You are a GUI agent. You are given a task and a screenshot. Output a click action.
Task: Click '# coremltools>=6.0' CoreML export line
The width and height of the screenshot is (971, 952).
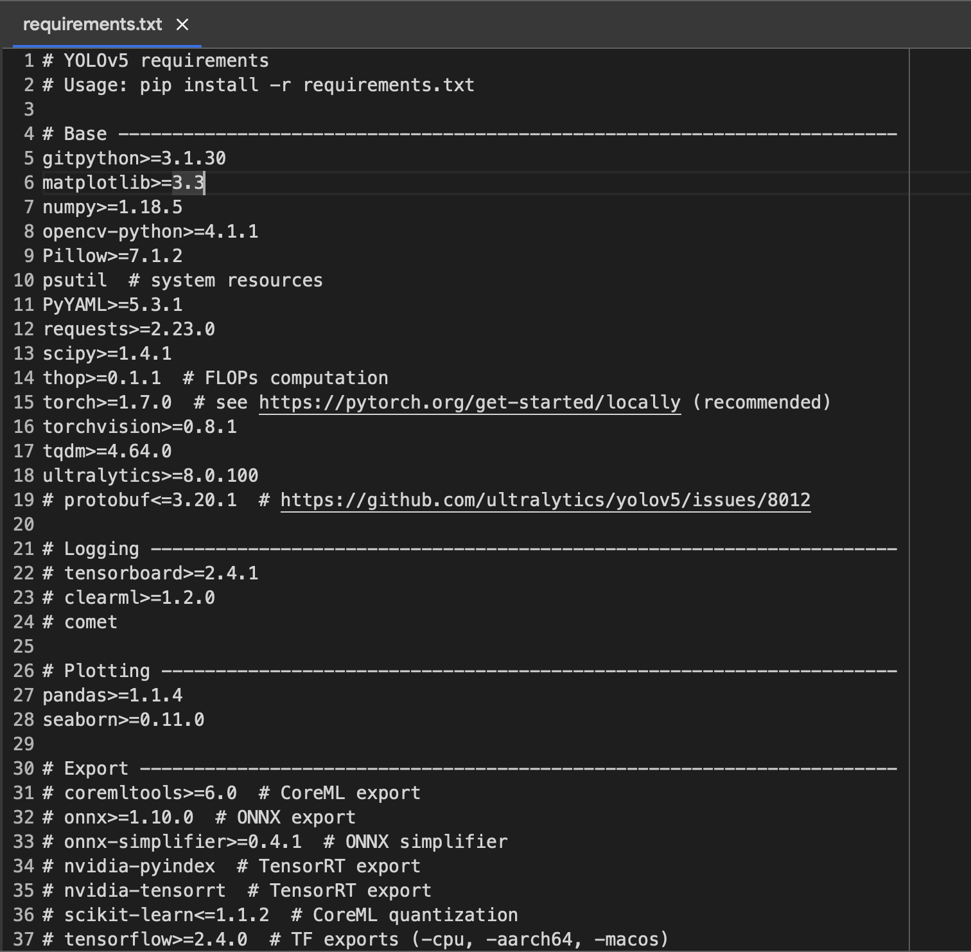[x=231, y=793]
